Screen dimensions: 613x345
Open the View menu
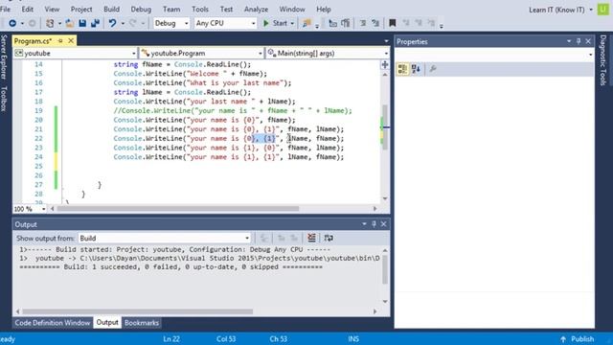click(52, 10)
